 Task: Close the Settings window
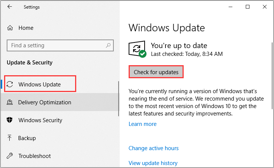point(265,7)
